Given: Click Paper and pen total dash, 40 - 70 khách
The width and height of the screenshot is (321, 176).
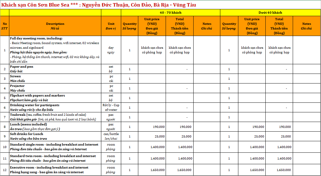Looking at the screenshot, I should click(x=180, y=69).
